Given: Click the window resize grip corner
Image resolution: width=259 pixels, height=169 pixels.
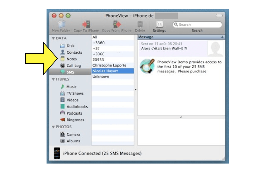Looking at the screenshot, I should click(x=223, y=159).
